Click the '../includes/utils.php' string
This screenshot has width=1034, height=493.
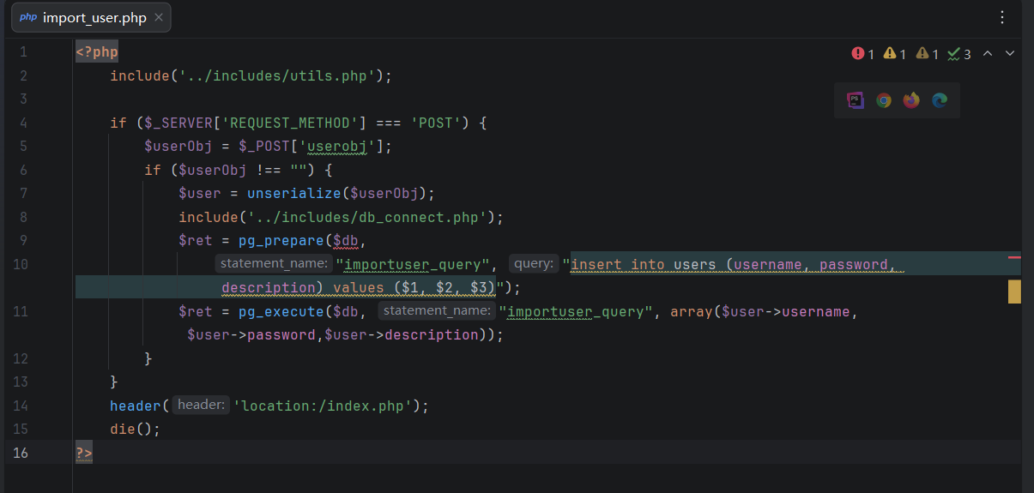pyautogui.click(x=277, y=75)
